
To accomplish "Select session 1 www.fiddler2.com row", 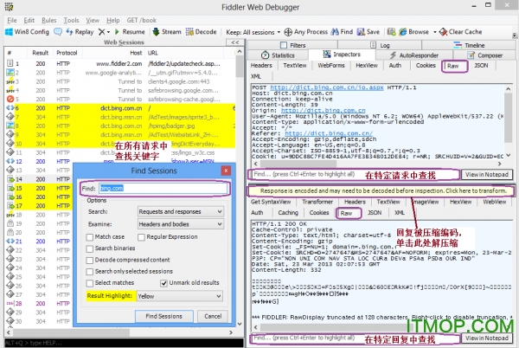I will (x=120, y=63).
